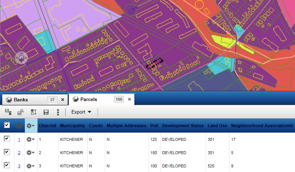Screen dimensions: 295x172
Task: Uncheck the checkbox for row 3
Action: click(x=7, y=166)
